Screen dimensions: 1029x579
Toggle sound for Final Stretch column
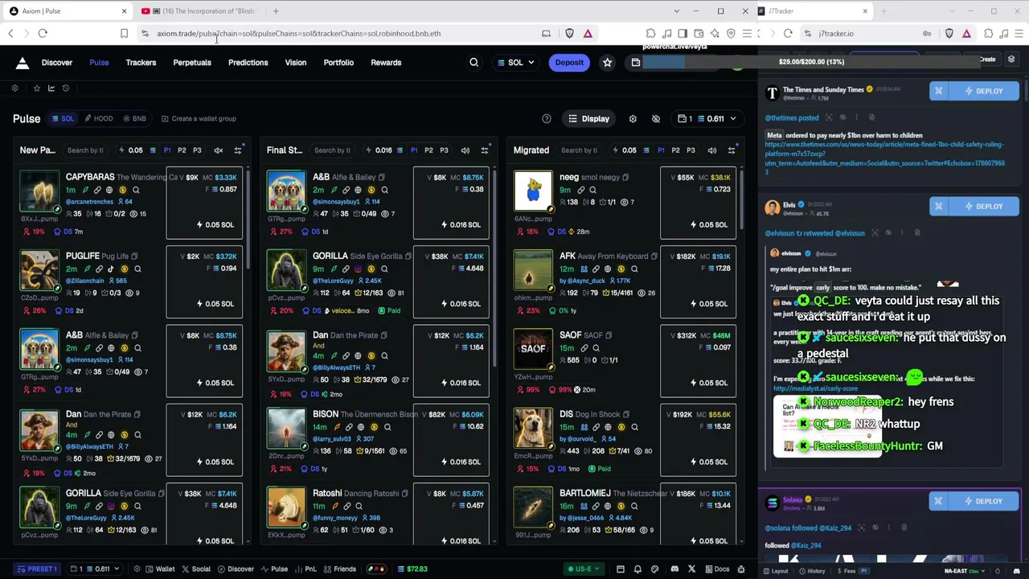click(465, 150)
